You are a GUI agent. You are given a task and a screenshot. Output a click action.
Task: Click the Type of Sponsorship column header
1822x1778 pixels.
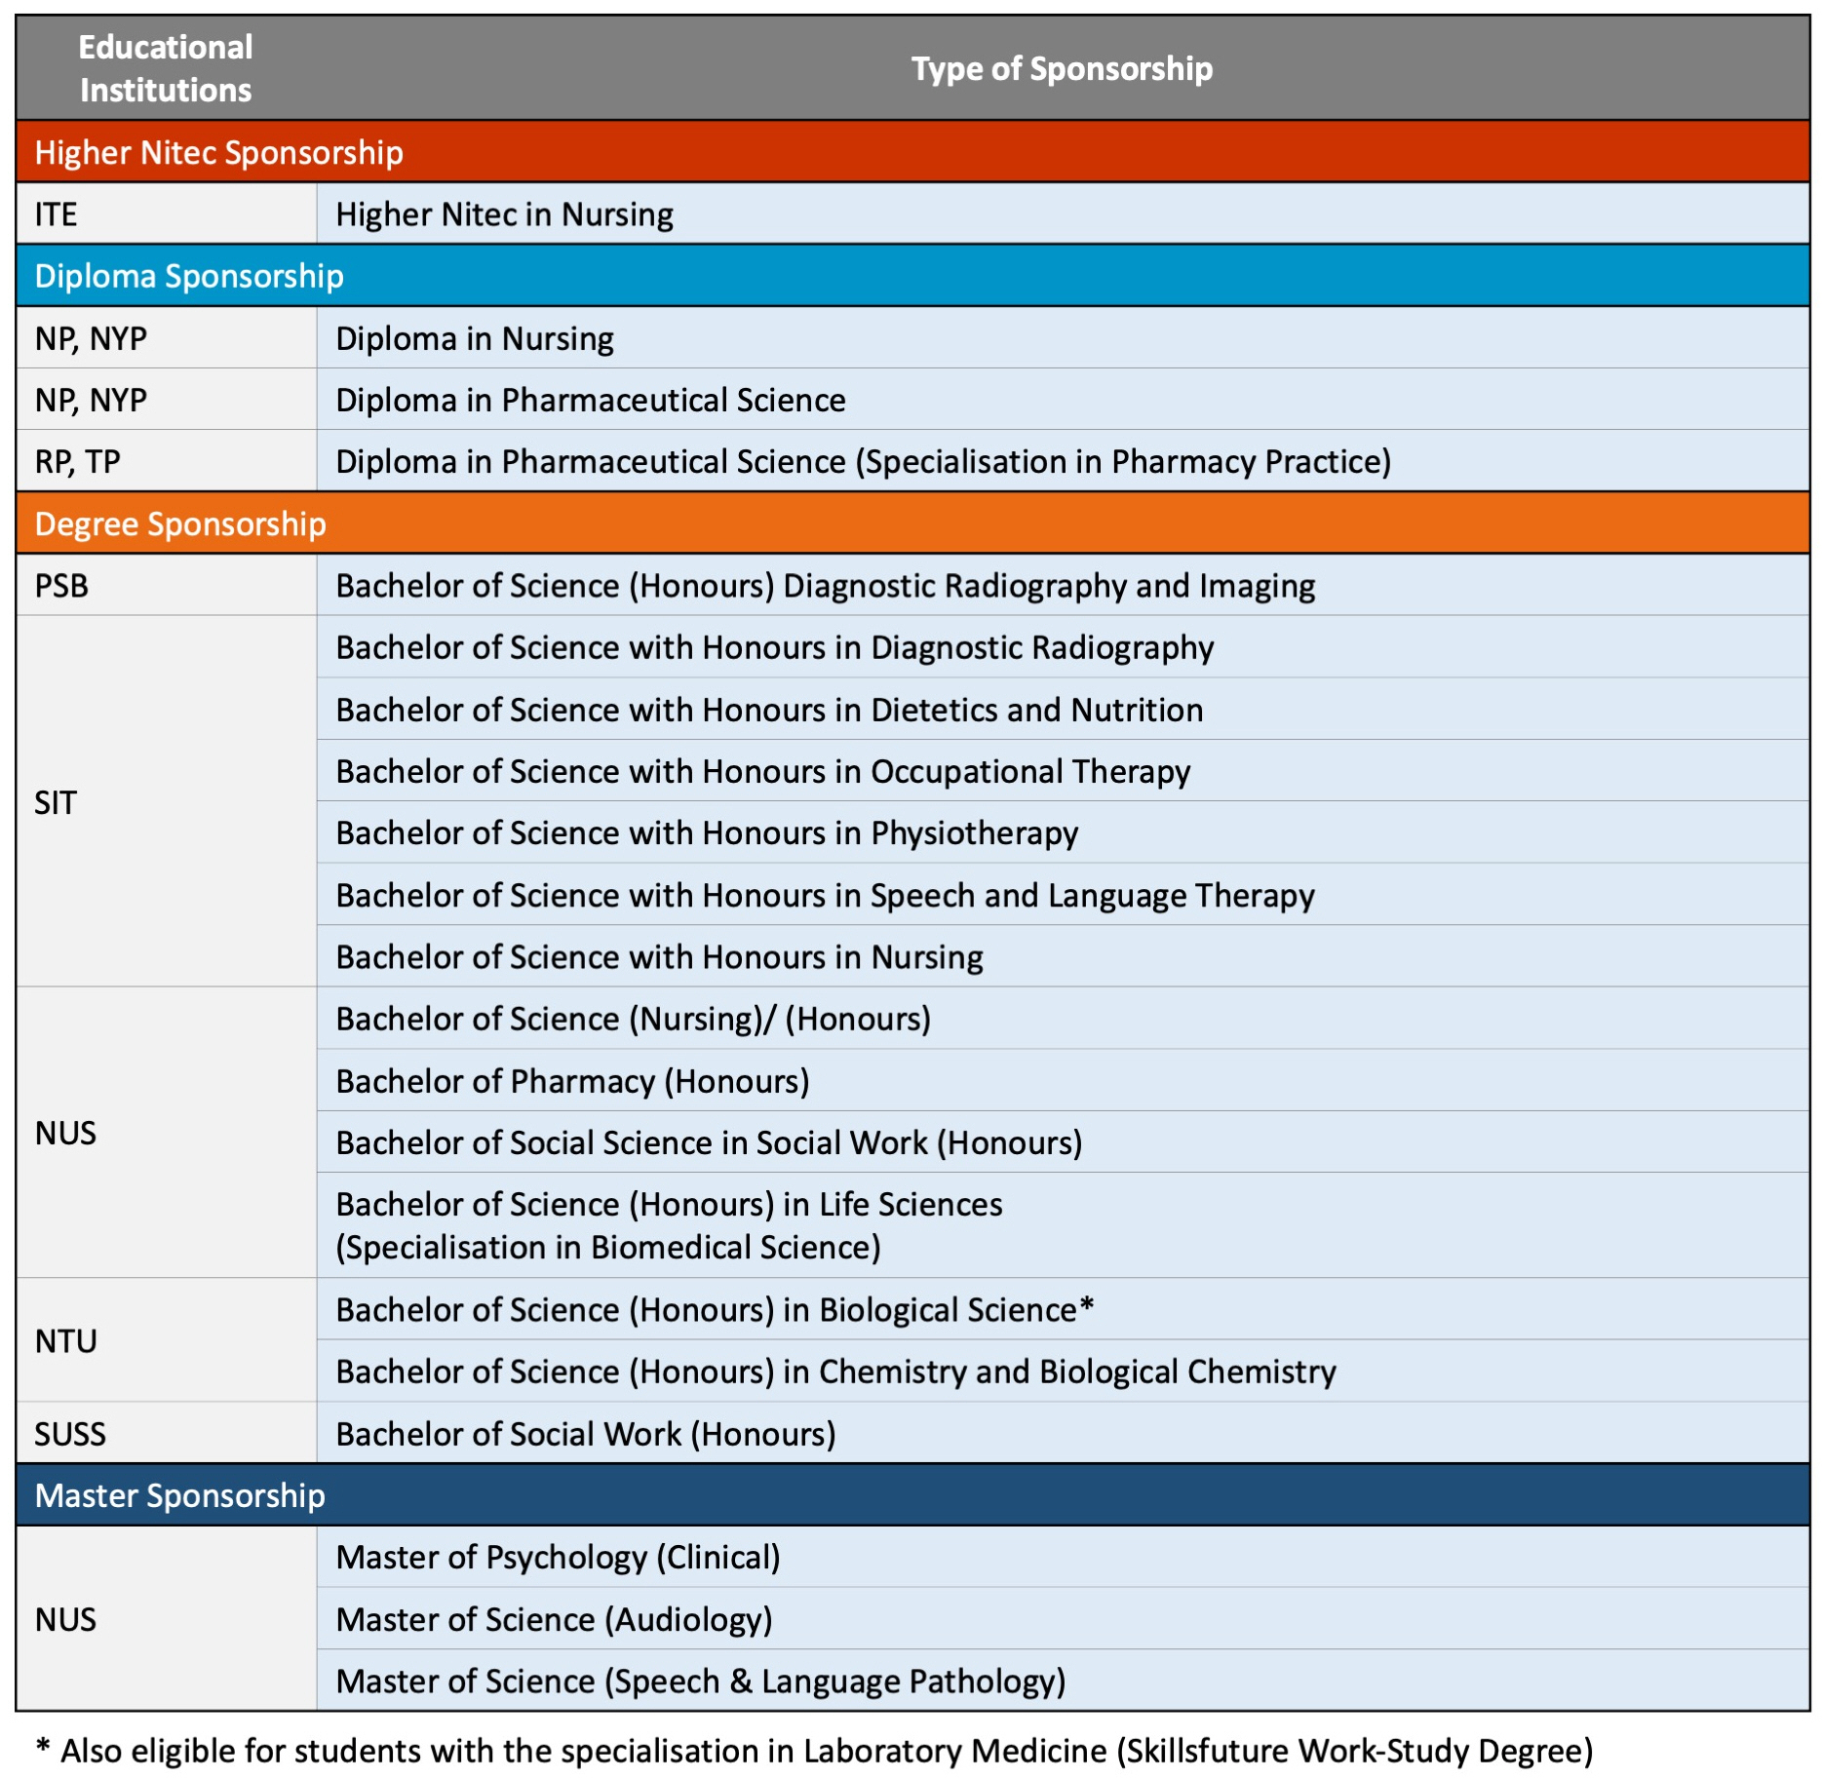click(x=1062, y=68)
